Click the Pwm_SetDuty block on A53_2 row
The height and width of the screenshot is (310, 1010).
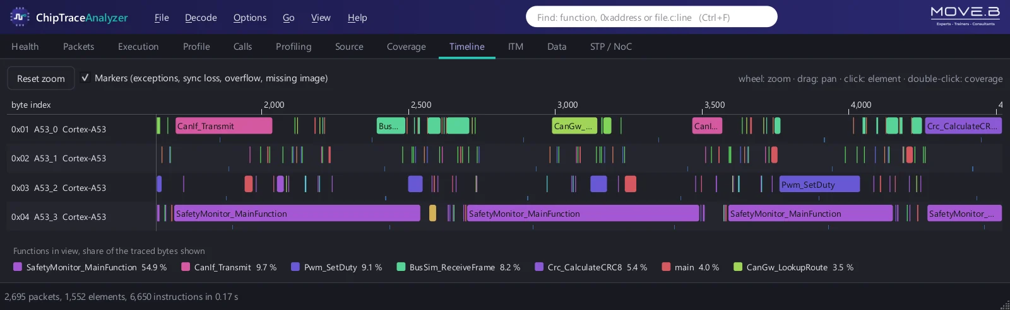click(x=819, y=184)
